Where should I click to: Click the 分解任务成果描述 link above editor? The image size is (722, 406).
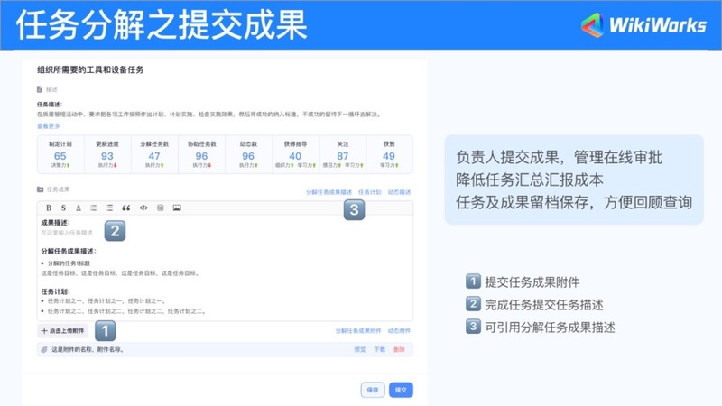pyautogui.click(x=329, y=192)
